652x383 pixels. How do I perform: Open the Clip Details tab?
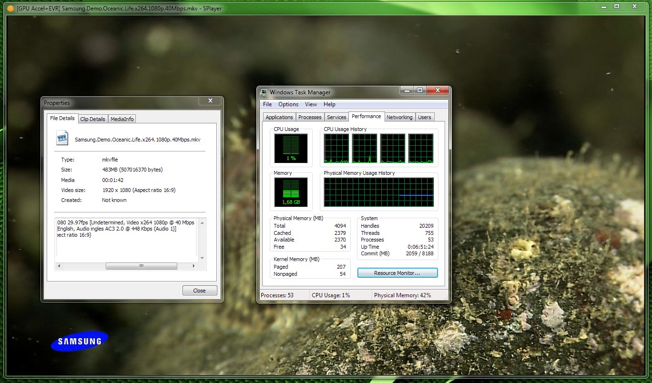point(92,119)
